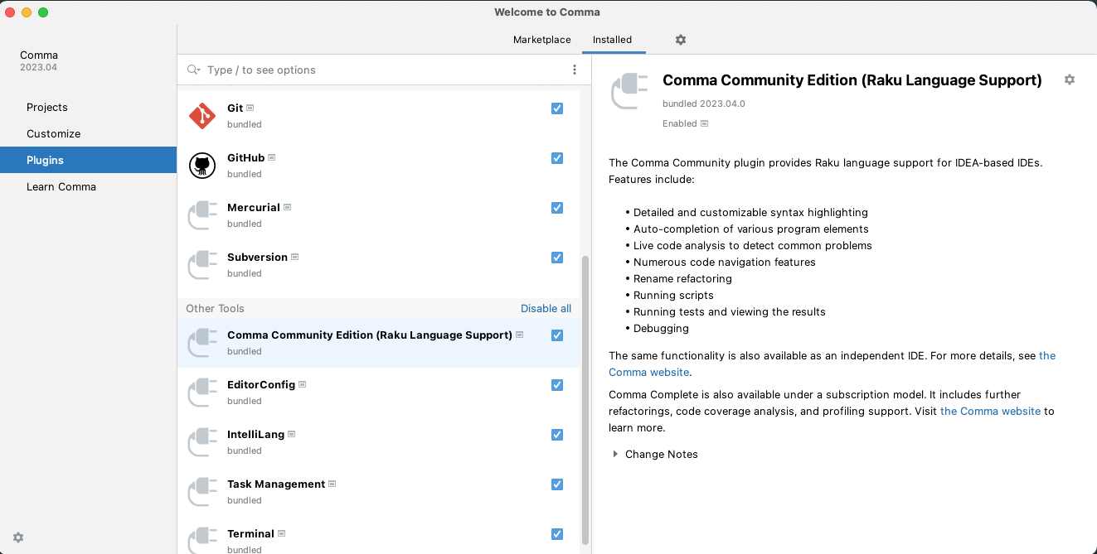1097x554 pixels.
Task: Open the Comma website link about Comma Complete
Action: 990,411
